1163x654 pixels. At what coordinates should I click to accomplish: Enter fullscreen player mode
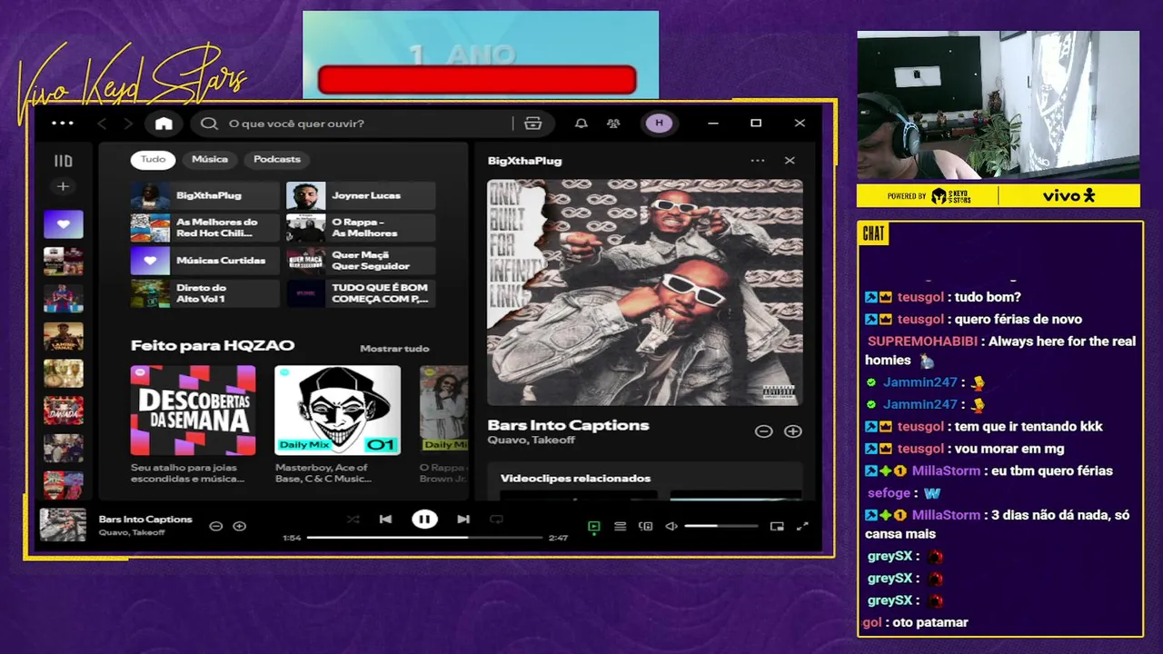[802, 526]
